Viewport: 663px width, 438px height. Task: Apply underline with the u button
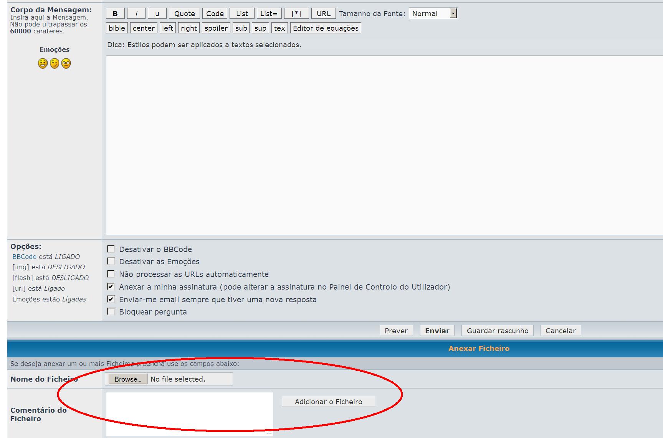tap(157, 13)
